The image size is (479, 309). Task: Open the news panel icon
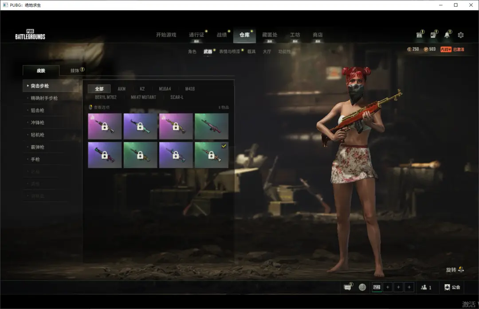tap(433, 35)
